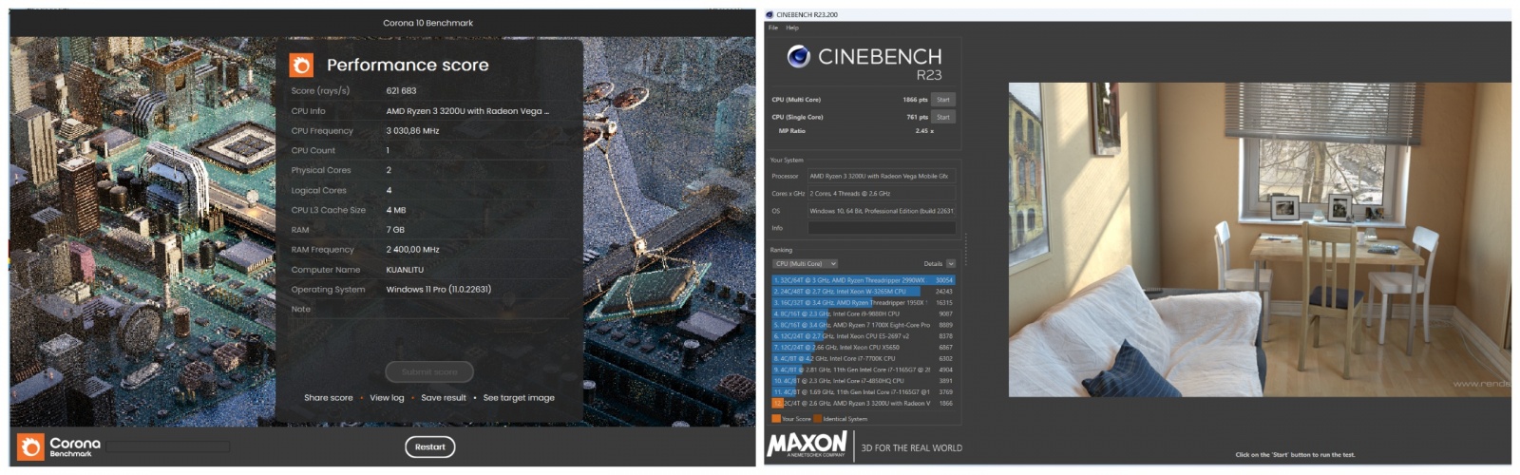Select ranking row 12 Ryzen 3 3200U
Viewport: 1520px width, 475px height.
coord(864,403)
